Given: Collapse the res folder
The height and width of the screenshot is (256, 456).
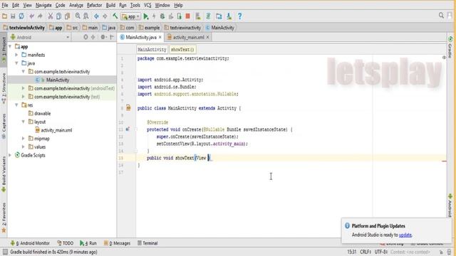Looking at the screenshot, I should (16, 105).
